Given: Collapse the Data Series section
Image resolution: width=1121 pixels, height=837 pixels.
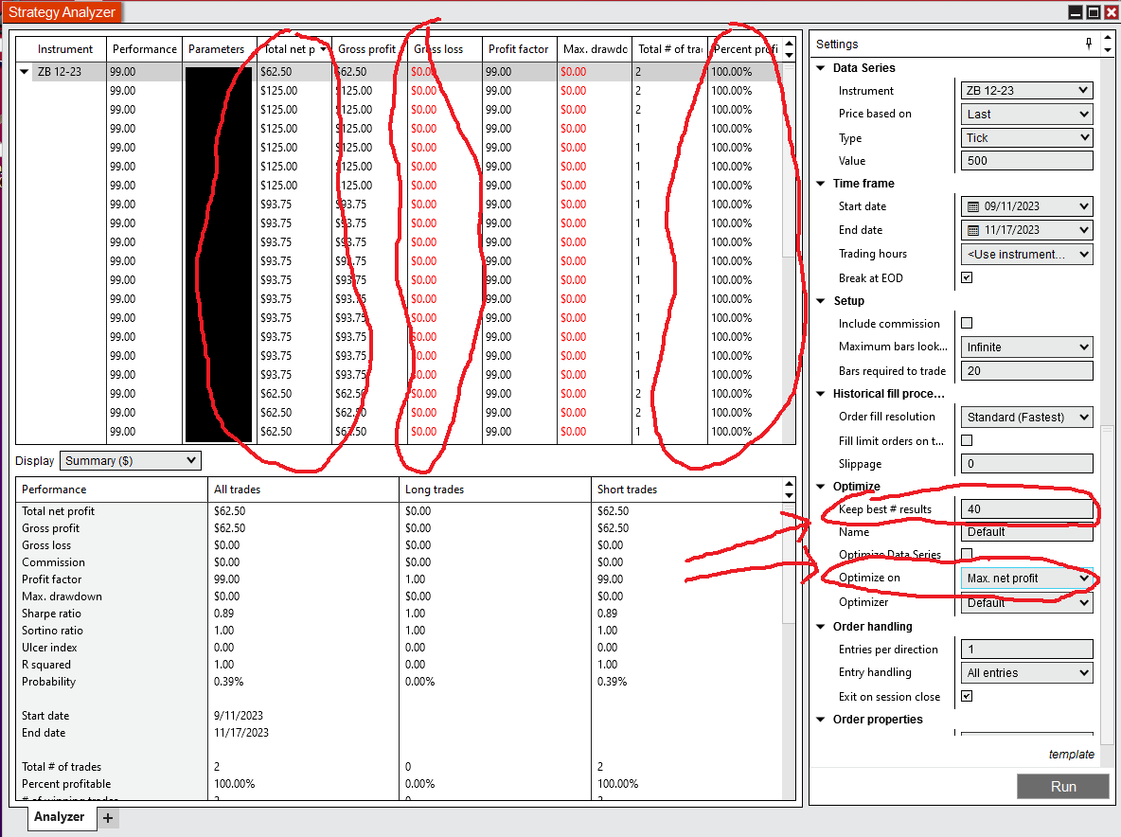Looking at the screenshot, I should click(821, 68).
